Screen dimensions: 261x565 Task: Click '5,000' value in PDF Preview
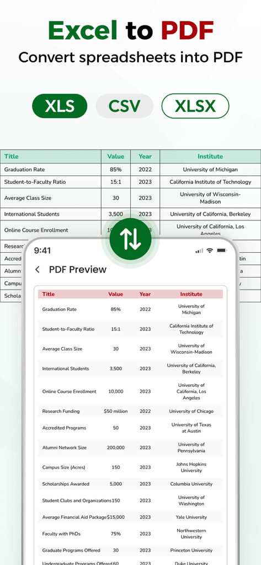click(116, 484)
